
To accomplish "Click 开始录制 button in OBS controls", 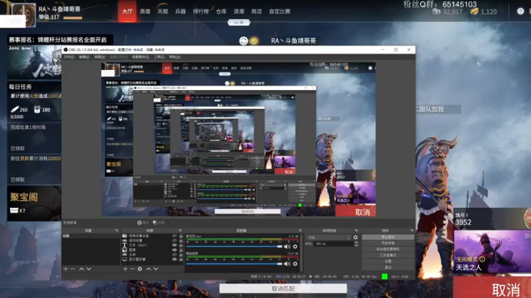I will pyautogui.click(x=388, y=243).
